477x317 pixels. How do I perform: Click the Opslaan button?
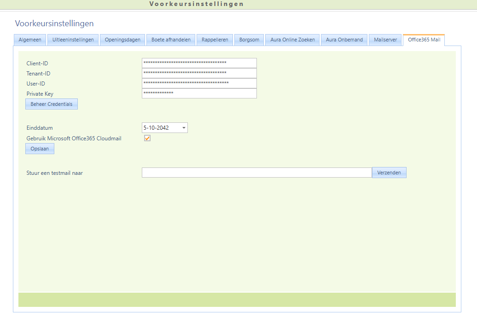(40, 149)
